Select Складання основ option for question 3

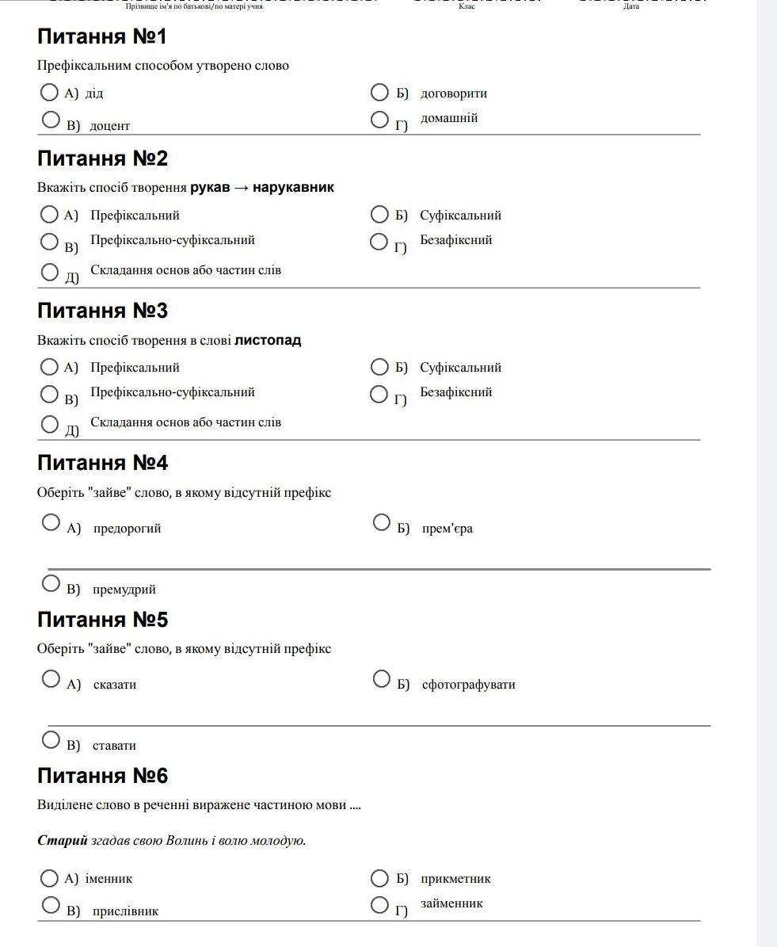pos(50,424)
